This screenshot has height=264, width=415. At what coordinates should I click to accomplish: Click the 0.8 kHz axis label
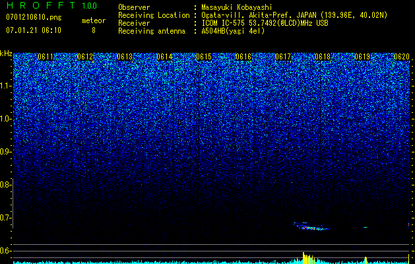tap(5, 185)
